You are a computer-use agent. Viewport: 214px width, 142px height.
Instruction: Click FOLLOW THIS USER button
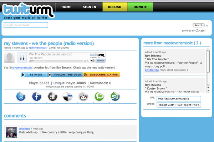[x=65, y=75]
